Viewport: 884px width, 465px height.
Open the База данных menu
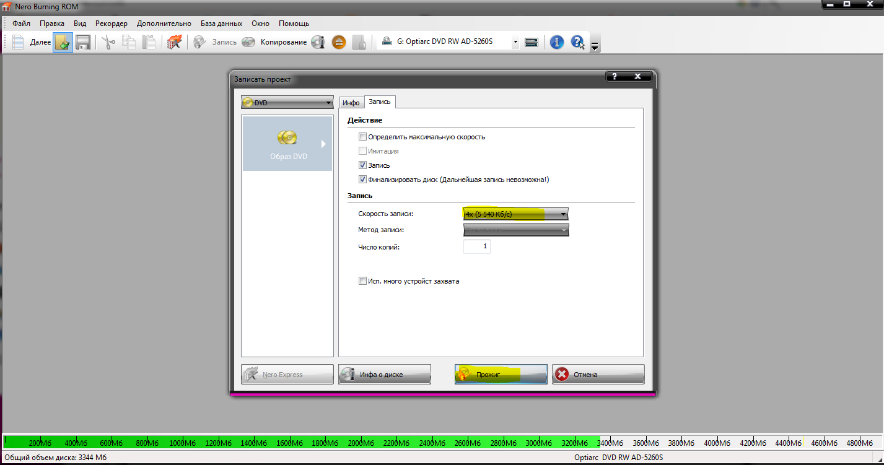tap(222, 24)
